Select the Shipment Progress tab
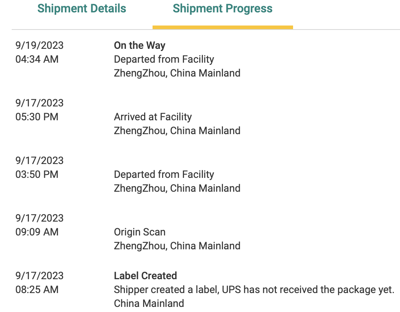Viewport: 400px width, 312px height. click(223, 8)
